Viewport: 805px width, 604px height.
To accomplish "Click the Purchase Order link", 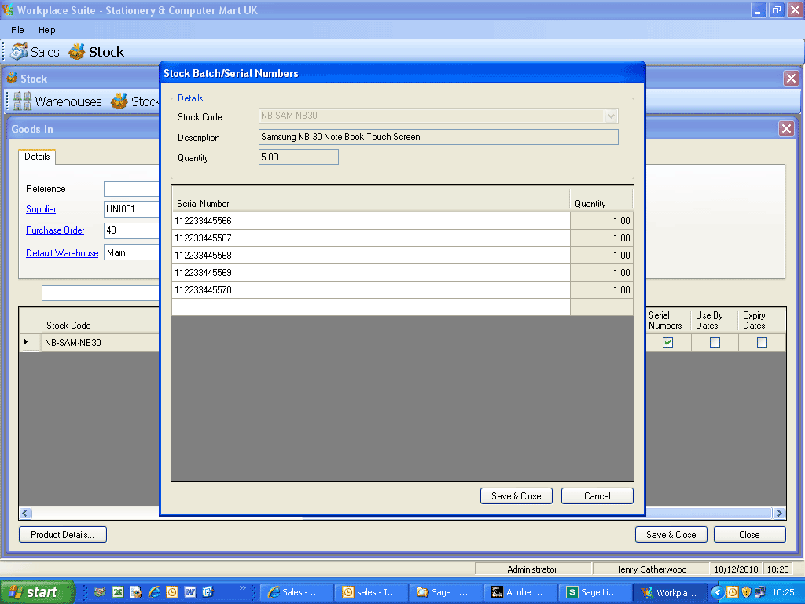I will pos(55,230).
